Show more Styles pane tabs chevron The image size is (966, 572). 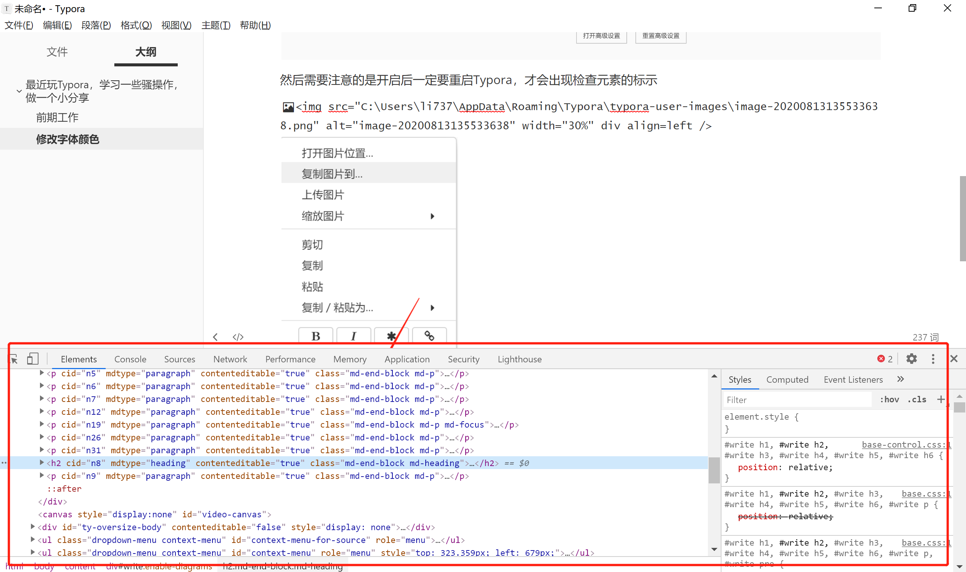tap(900, 379)
